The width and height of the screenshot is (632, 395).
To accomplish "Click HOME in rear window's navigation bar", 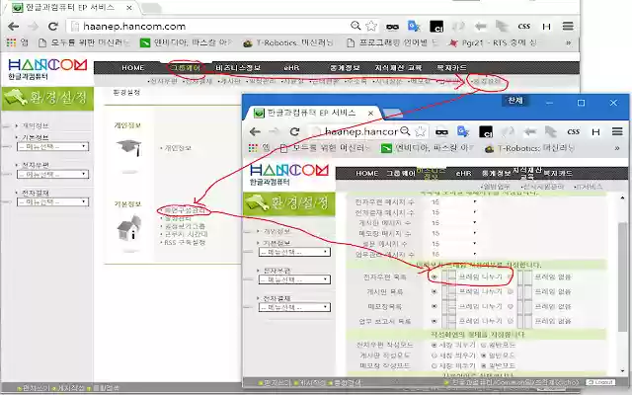I will click(132, 68).
